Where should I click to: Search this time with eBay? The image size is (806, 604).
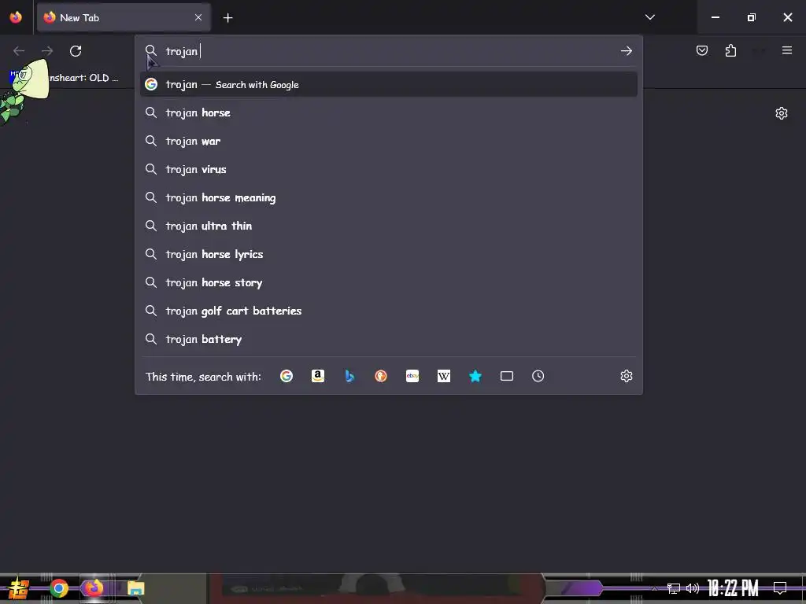tap(412, 376)
